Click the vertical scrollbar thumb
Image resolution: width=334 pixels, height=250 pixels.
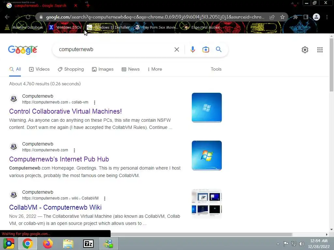[331, 65]
